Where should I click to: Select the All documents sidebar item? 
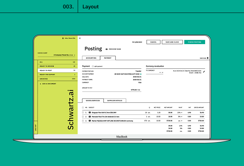[57, 62]
